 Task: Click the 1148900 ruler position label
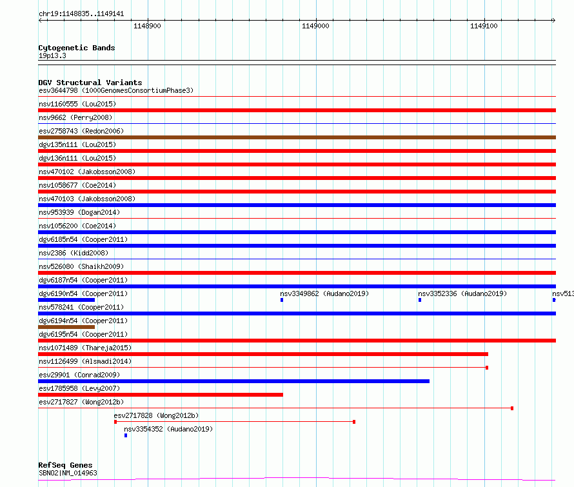pyautogui.click(x=147, y=26)
